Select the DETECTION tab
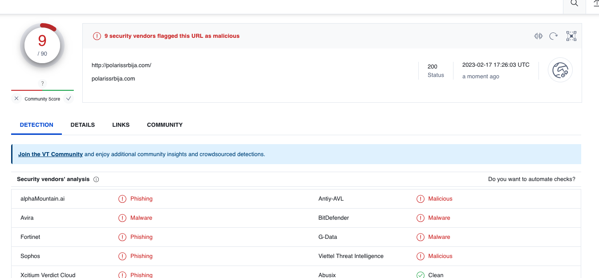Screen dimensions: 599x278 36,125
